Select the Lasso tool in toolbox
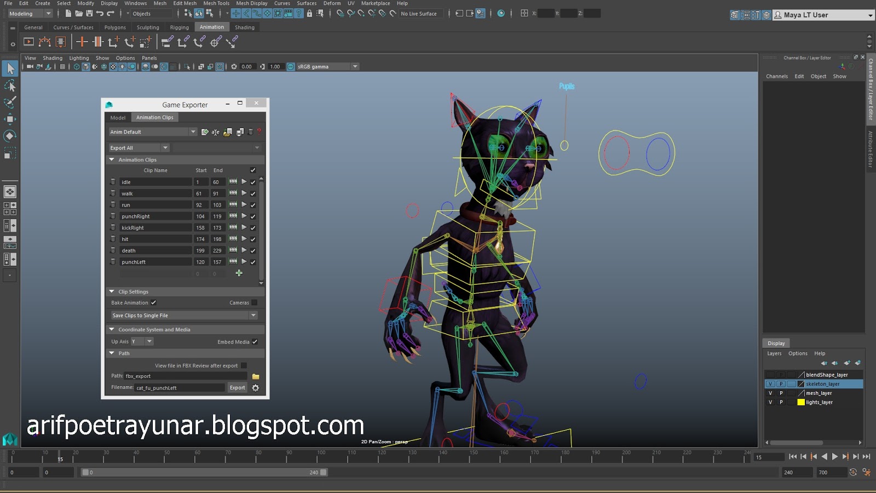This screenshot has height=493, width=876. (10, 85)
